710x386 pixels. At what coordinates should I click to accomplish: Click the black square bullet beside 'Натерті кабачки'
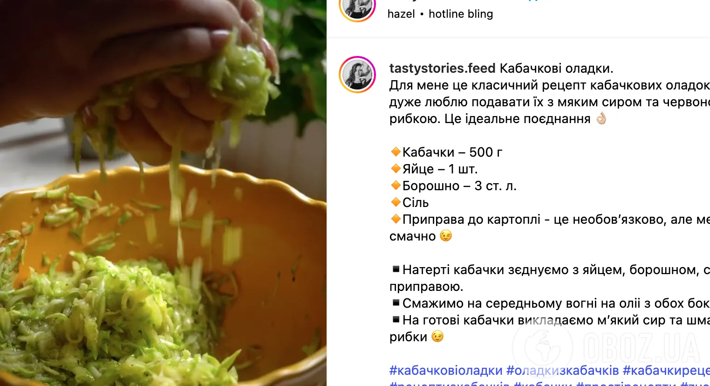[396, 269]
